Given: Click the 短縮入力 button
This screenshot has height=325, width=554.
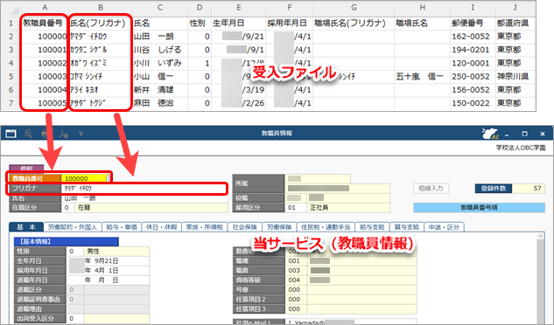Looking at the screenshot, I should click(x=431, y=189).
